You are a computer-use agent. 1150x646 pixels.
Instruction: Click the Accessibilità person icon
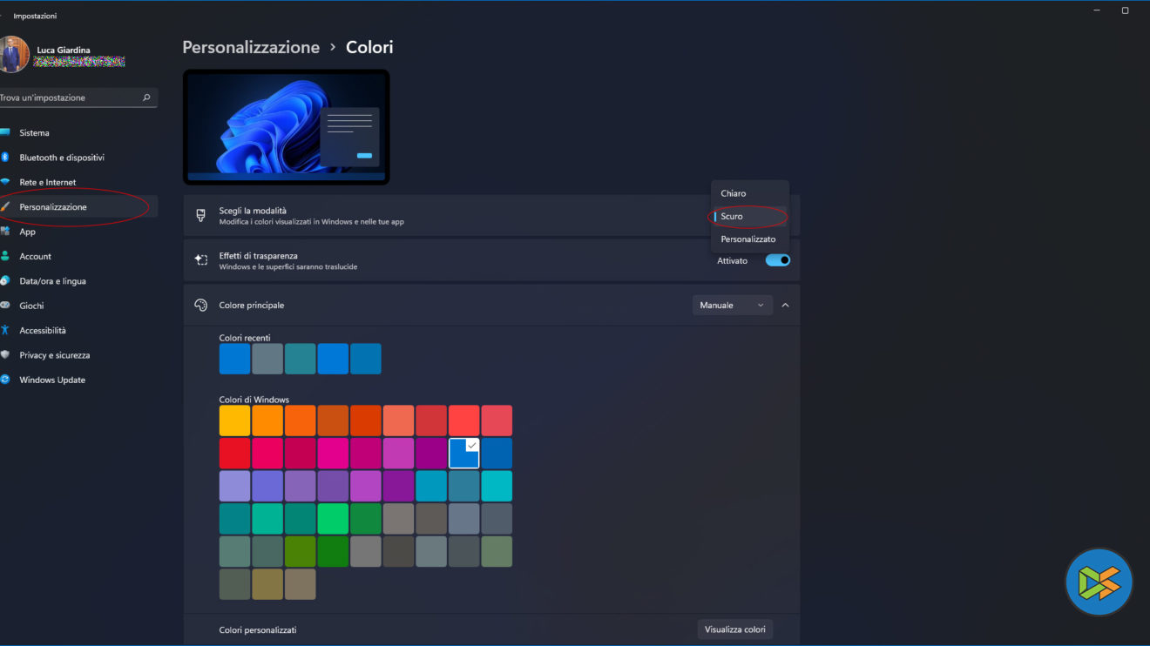tap(4, 330)
